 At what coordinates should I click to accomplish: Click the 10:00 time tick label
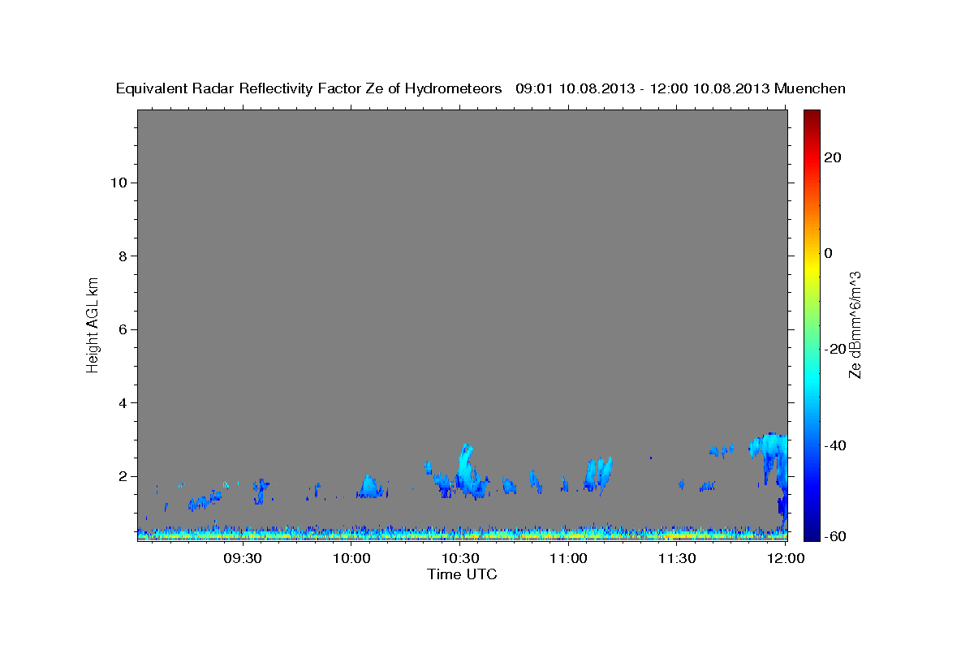[351, 558]
